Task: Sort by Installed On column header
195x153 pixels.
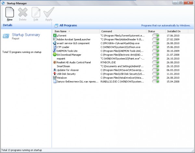Action: 177,31
